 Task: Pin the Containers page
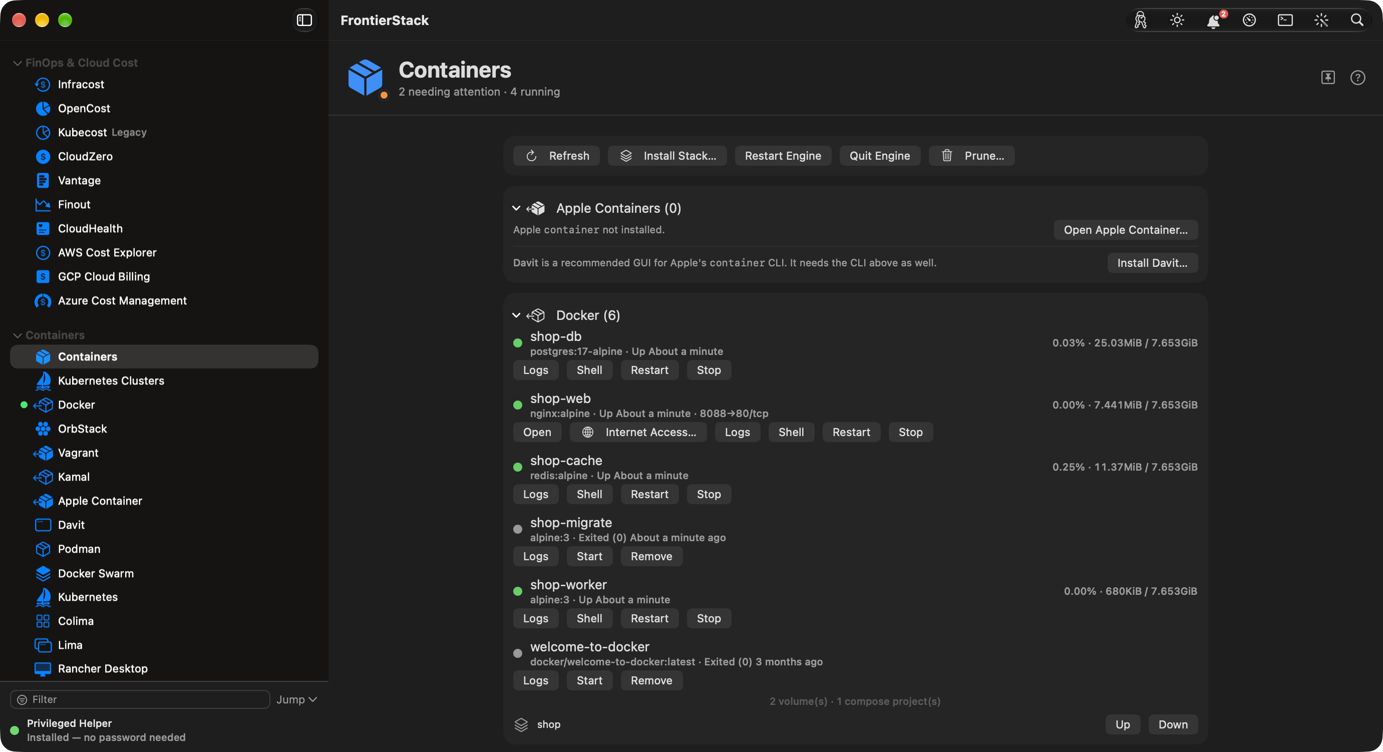click(1328, 77)
